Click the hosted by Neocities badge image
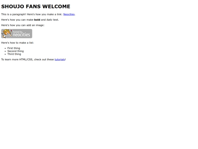 [x=16, y=33]
